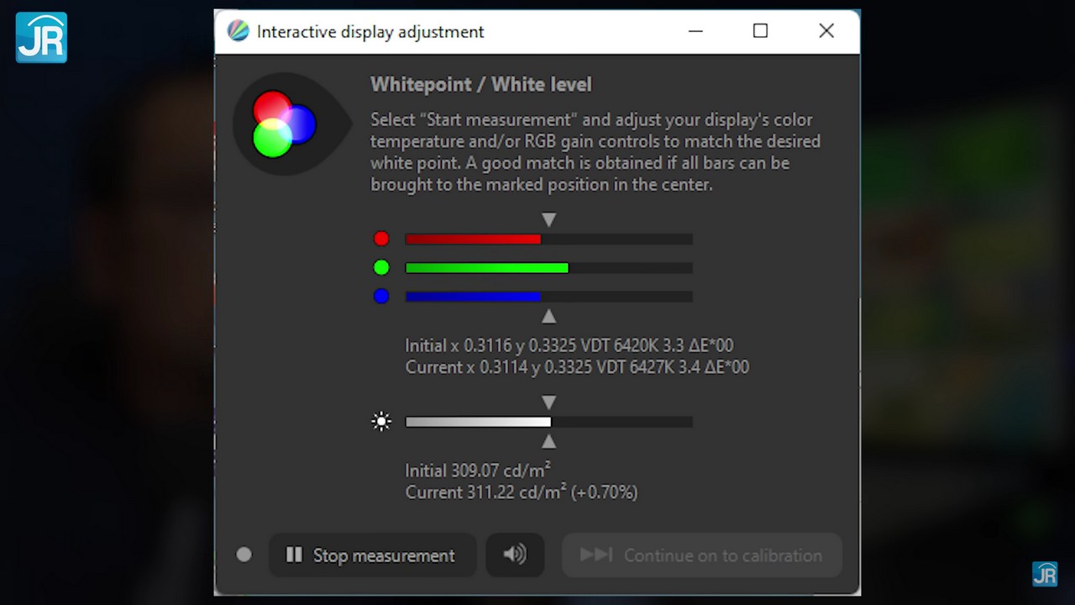The width and height of the screenshot is (1075, 605).
Task: Click the red gain level bar
Action: pos(548,239)
